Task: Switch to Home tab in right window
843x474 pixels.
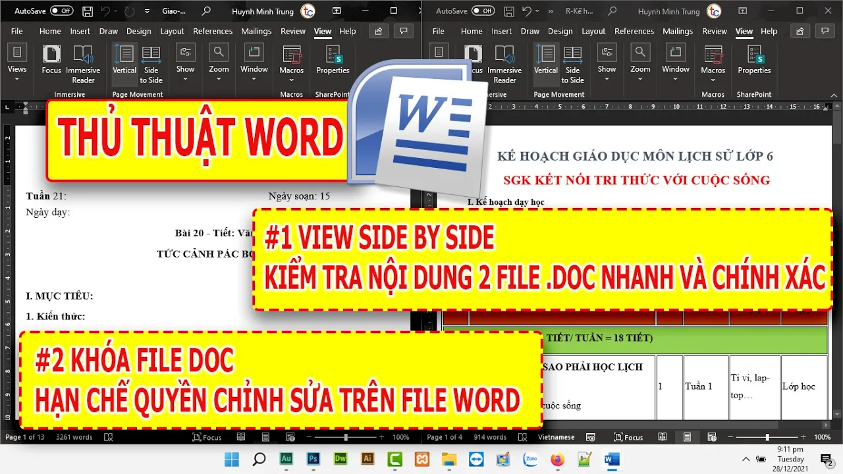Action: coord(472,31)
